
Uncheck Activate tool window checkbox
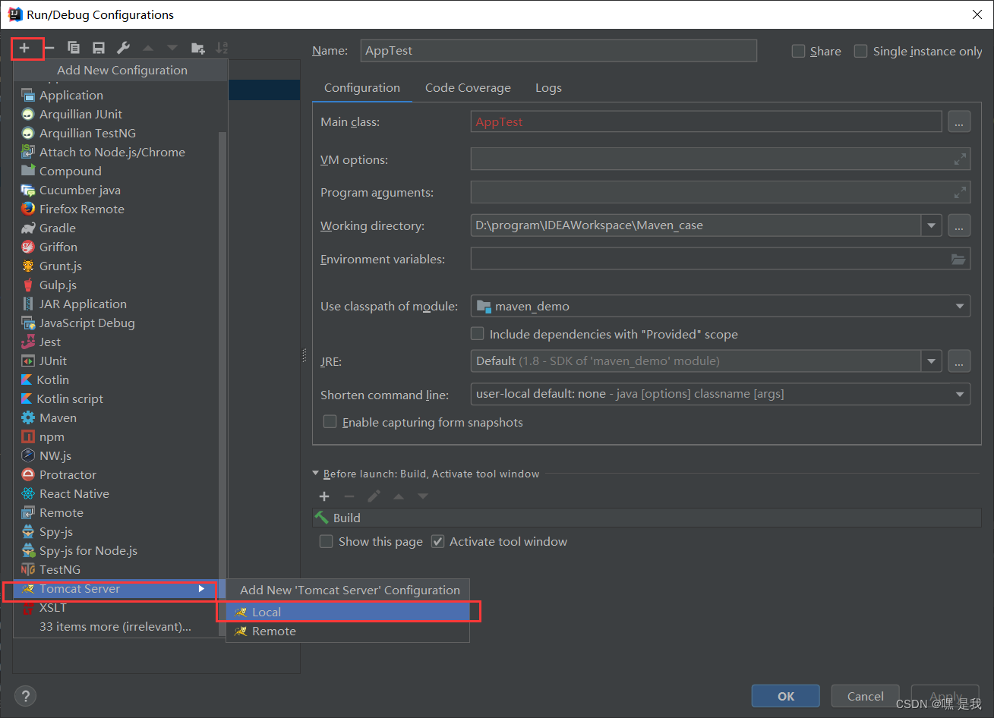coord(437,541)
